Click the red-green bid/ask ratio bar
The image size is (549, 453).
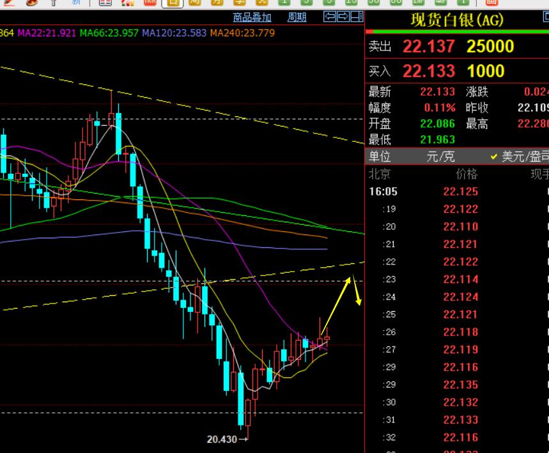(x=457, y=32)
